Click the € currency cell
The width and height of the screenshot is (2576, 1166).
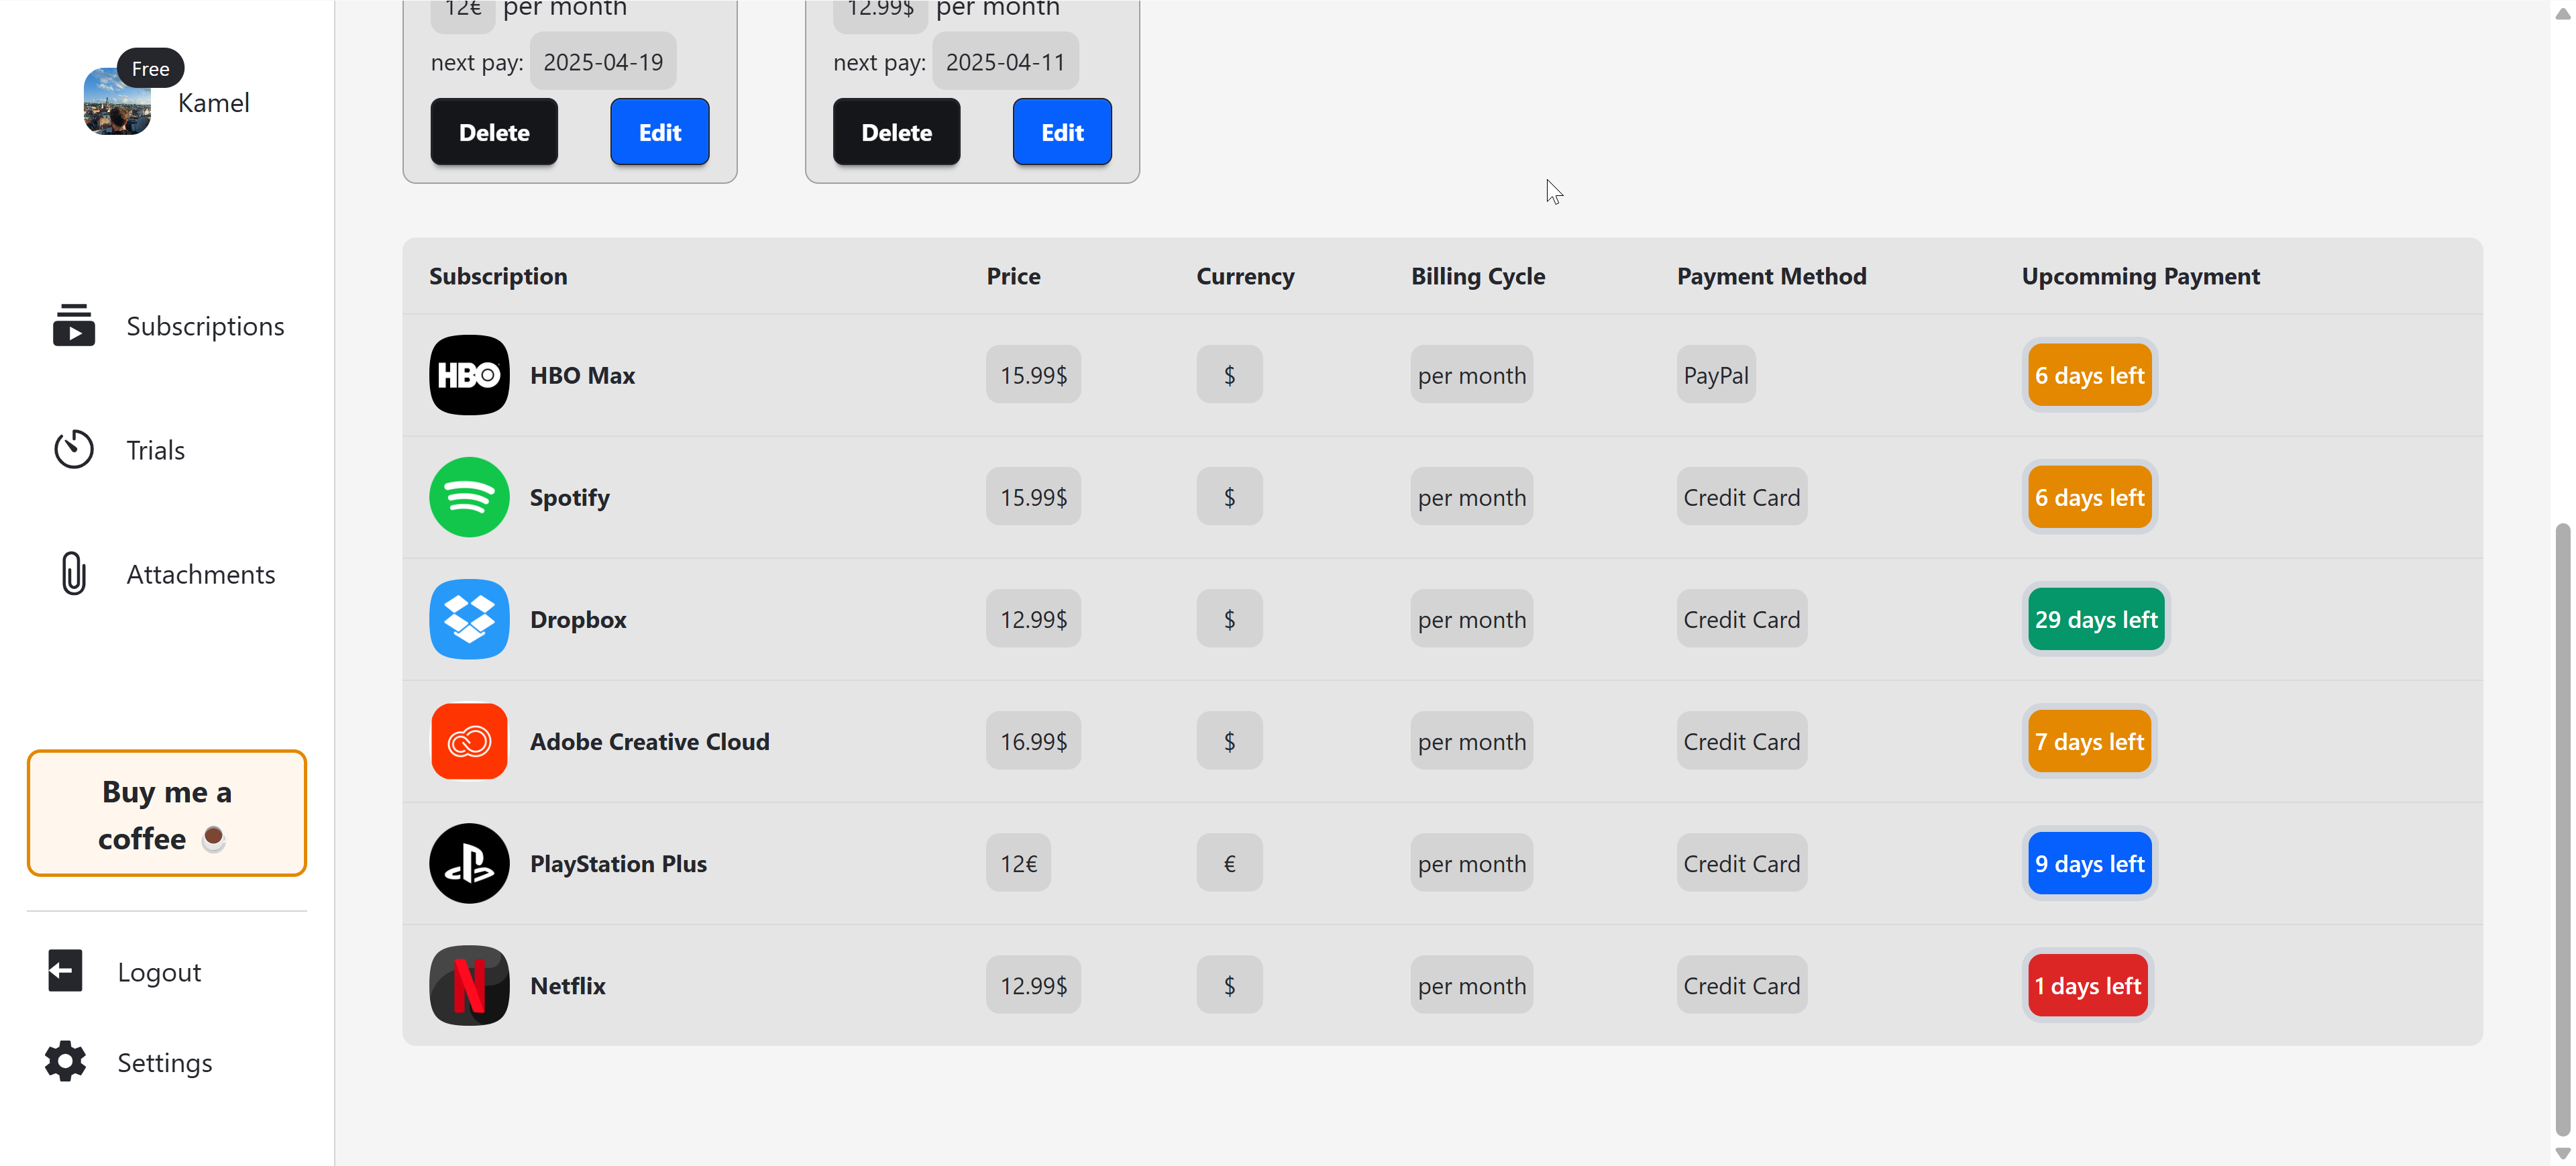[x=1229, y=863]
